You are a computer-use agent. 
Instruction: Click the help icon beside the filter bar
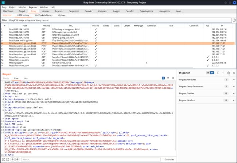click(234, 20)
